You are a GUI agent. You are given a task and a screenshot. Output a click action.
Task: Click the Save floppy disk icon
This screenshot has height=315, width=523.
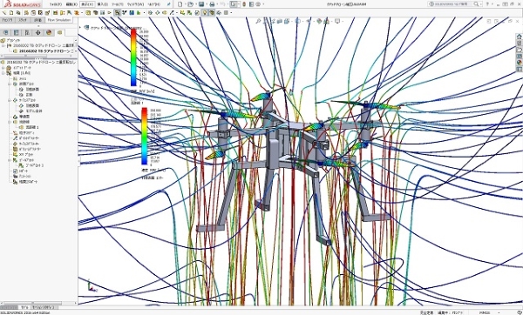coord(201,4)
